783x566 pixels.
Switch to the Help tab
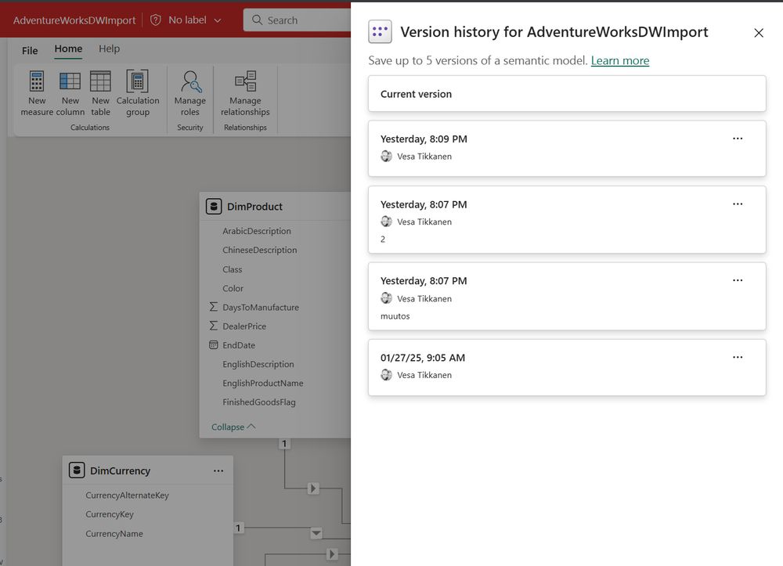(x=109, y=49)
